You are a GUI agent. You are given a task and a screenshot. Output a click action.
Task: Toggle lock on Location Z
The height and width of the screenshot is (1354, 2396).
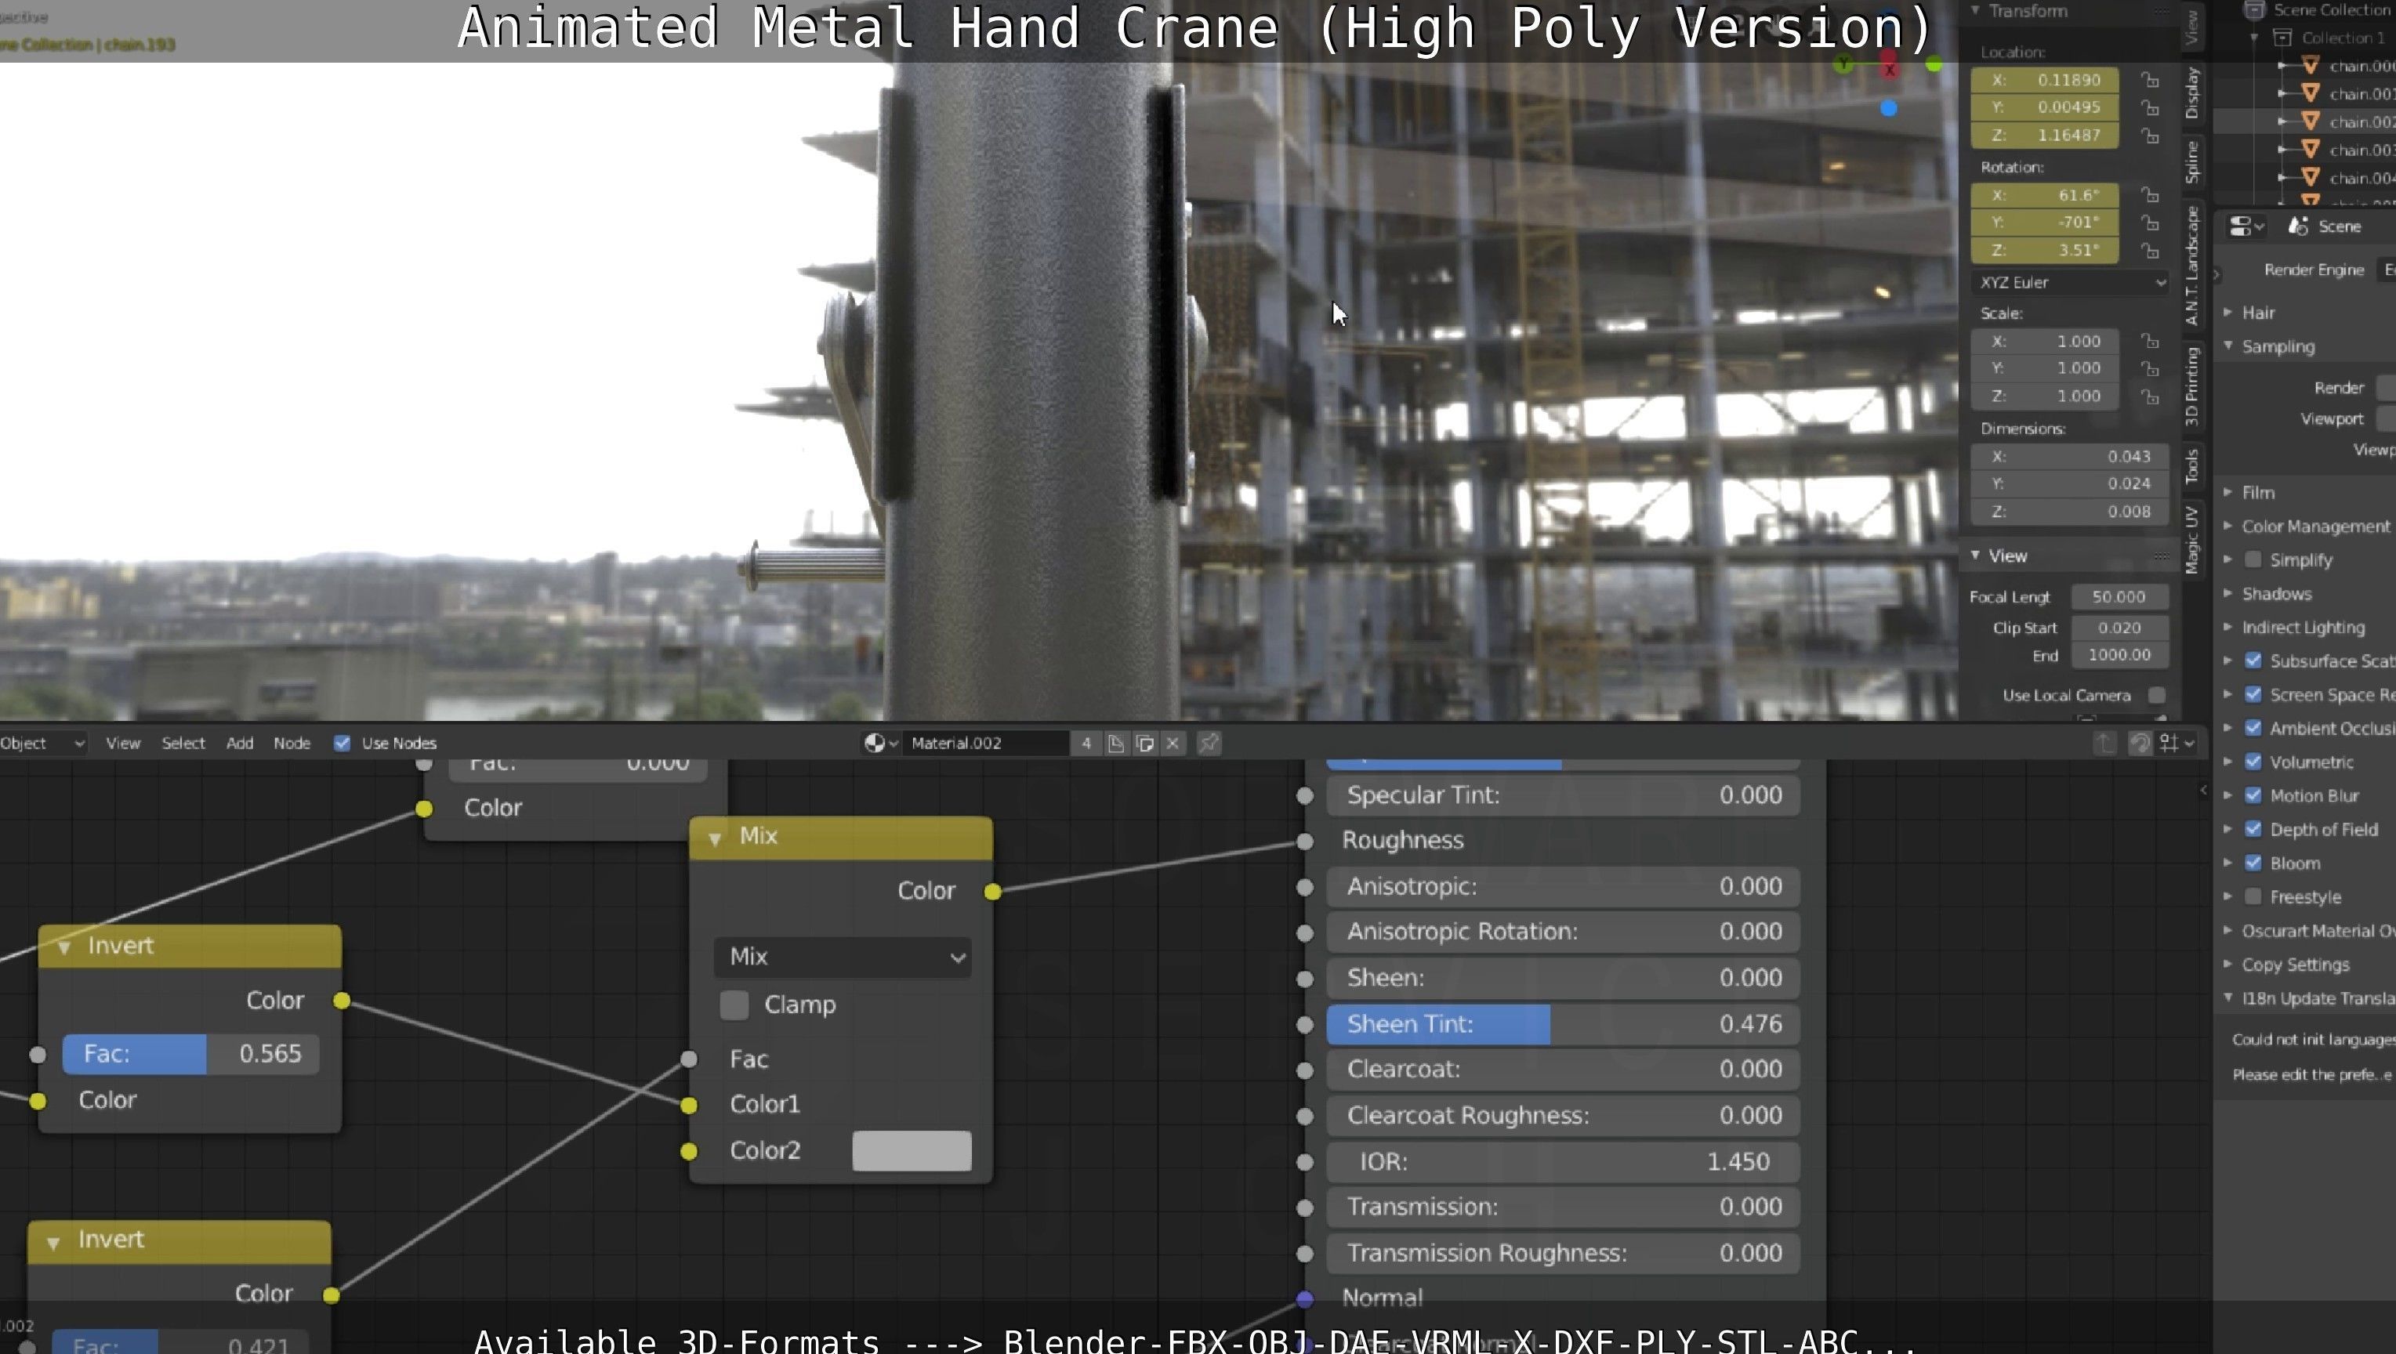tap(2150, 136)
